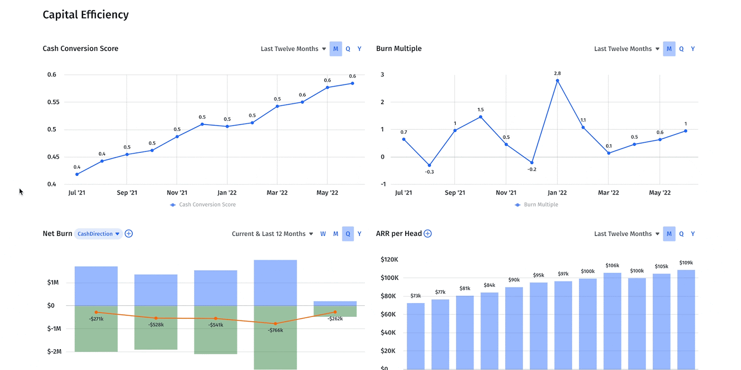The height and width of the screenshot is (370, 741).
Task: Open Burn Multiple Last Twelve Months dropdown
Action: pyautogui.click(x=627, y=49)
